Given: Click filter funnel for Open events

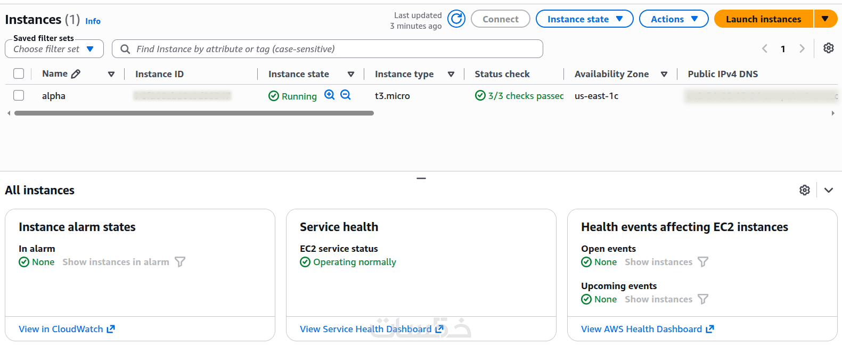Looking at the screenshot, I should click(x=703, y=262).
